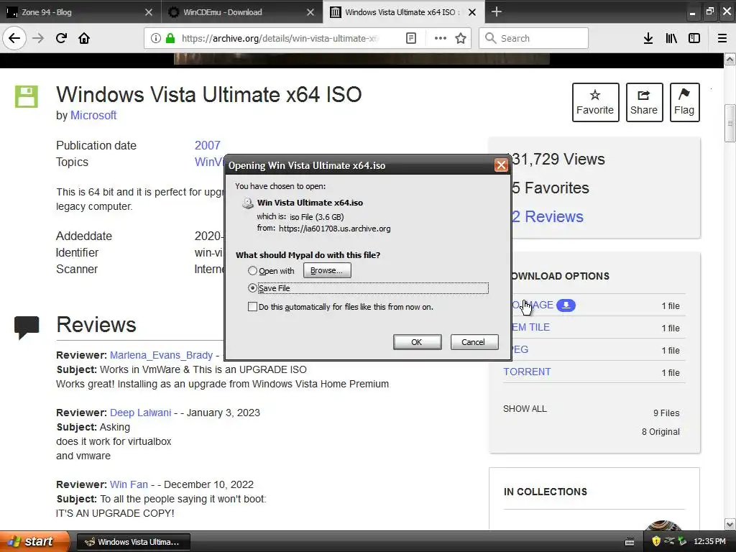Screen dimensions: 736x552
Task: Click the green floppy disk software icon
Action: (27, 97)
